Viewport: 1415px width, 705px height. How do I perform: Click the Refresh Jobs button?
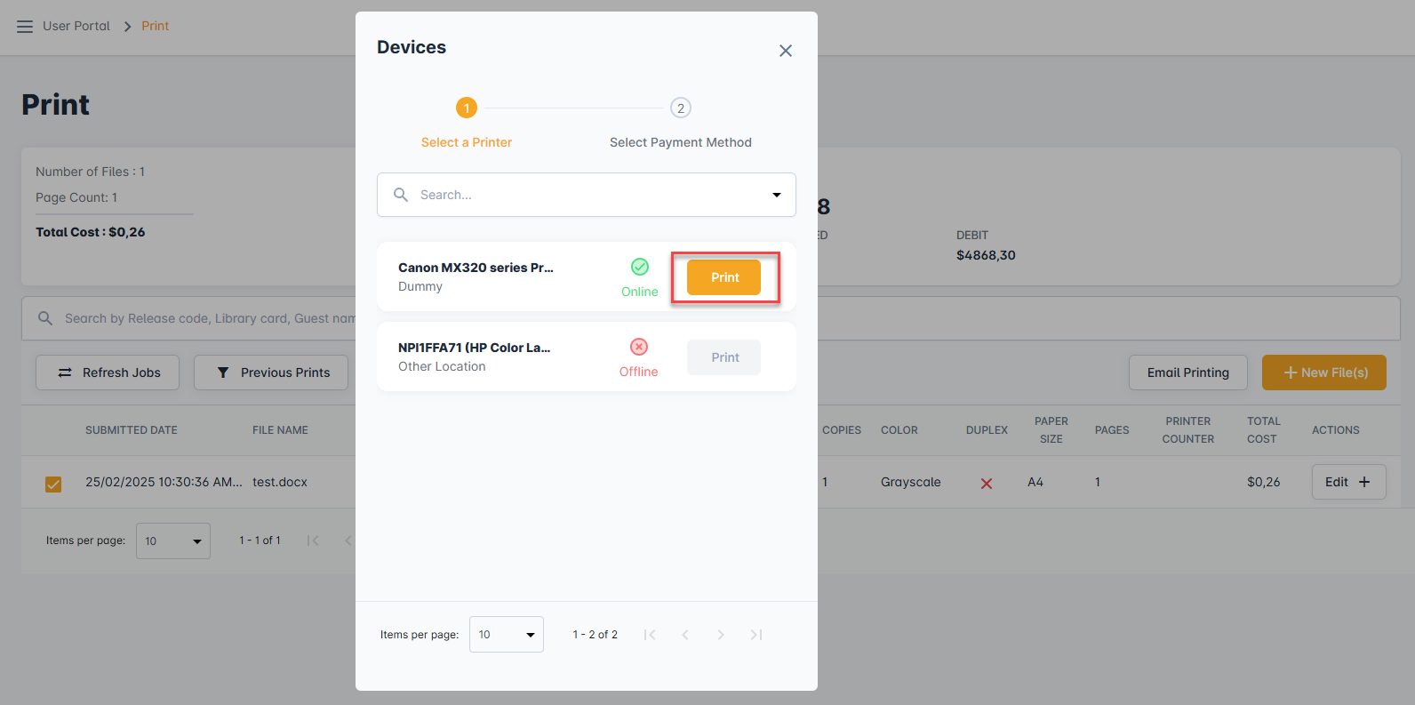click(108, 373)
